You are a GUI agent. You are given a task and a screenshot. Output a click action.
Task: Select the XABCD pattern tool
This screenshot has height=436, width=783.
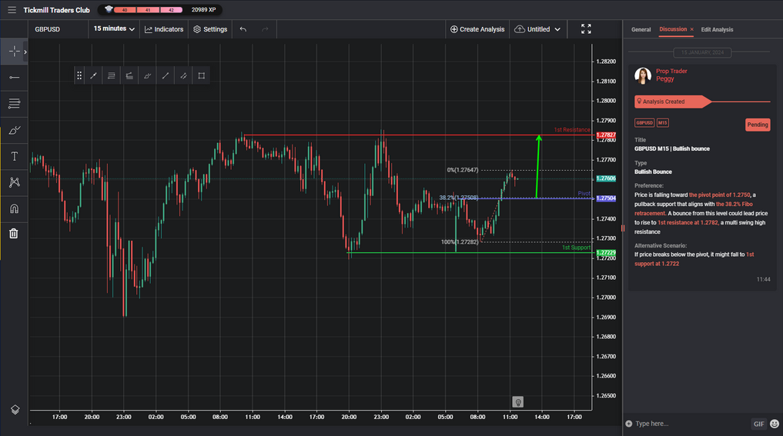(x=14, y=182)
